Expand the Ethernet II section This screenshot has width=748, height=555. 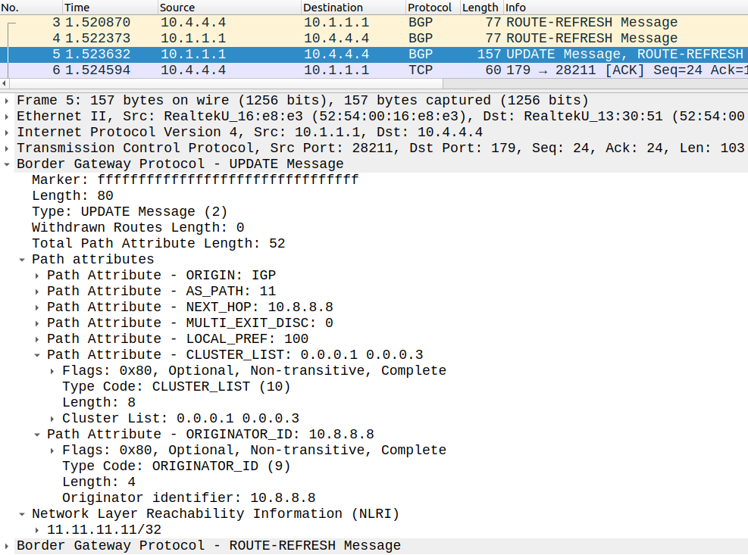click(x=7, y=117)
